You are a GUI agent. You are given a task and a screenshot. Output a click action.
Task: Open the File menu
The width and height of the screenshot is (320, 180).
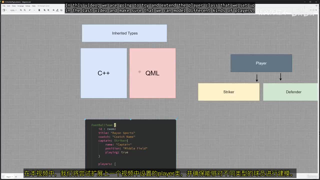click(x=4, y=6)
